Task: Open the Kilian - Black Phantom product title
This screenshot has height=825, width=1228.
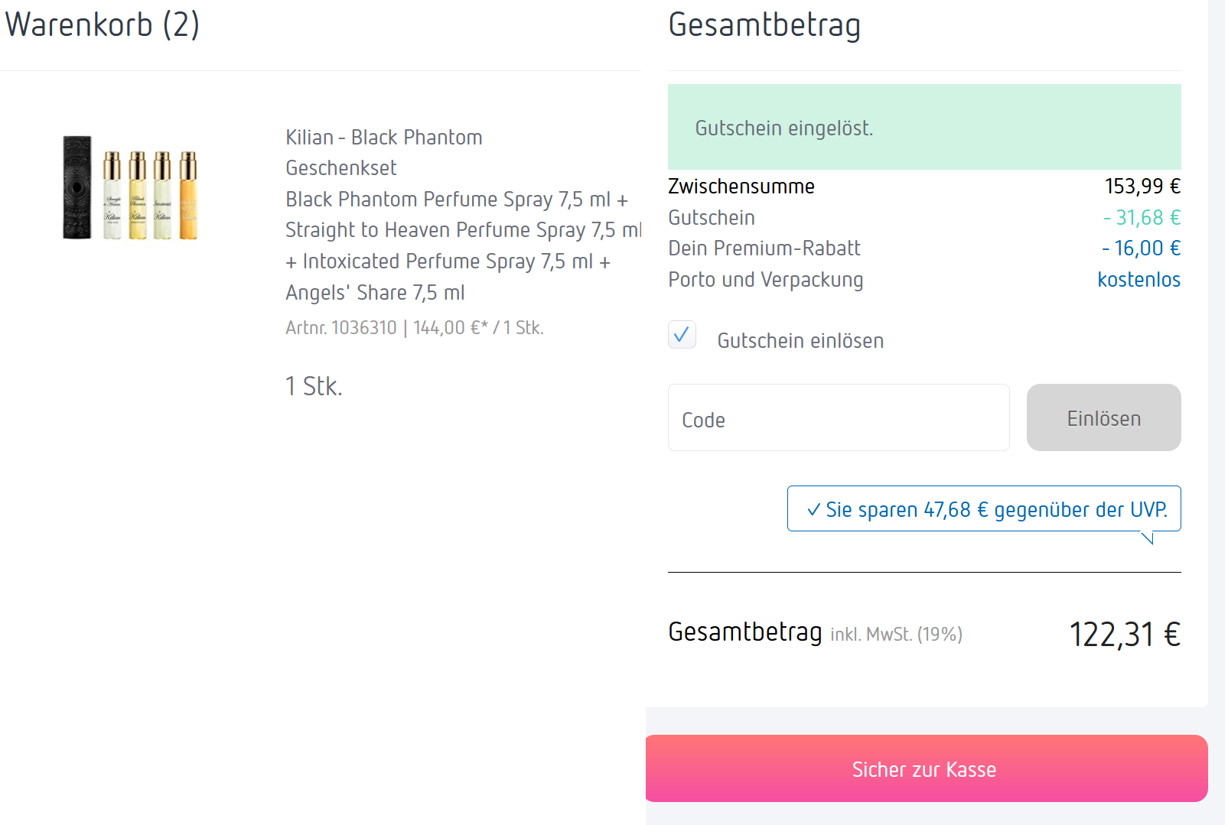Action: pos(383,138)
